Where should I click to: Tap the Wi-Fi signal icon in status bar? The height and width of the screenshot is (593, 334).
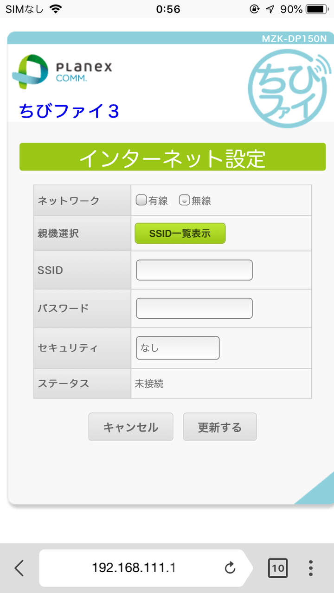[x=56, y=9]
